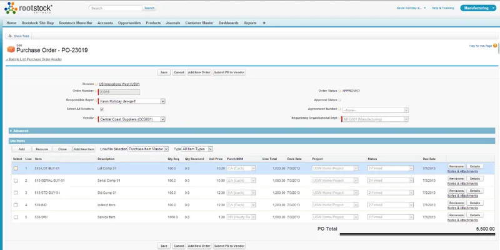Click the Remove line item button
The height and width of the screenshot is (250, 500).
[42, 149]
